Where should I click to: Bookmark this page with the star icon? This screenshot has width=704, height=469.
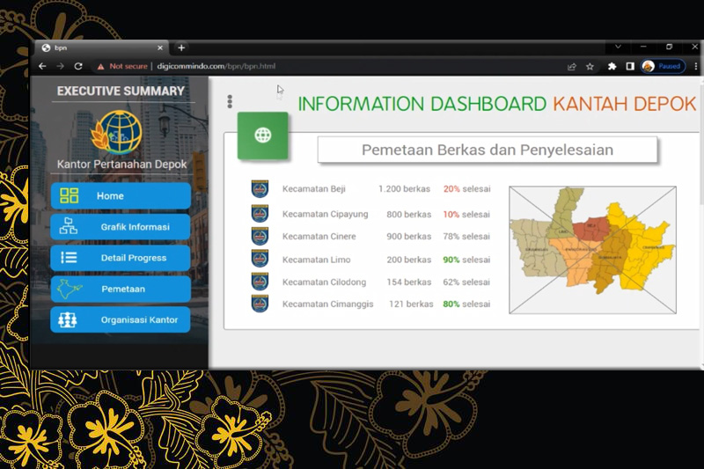[590, 66]
